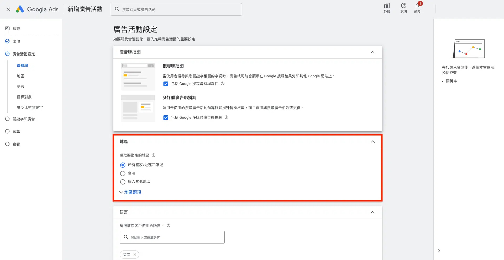The image size is (504, 260).
Task: Go to 廣泛比對關鍵字 in the sidebar
Action: (x=30, y=107)
